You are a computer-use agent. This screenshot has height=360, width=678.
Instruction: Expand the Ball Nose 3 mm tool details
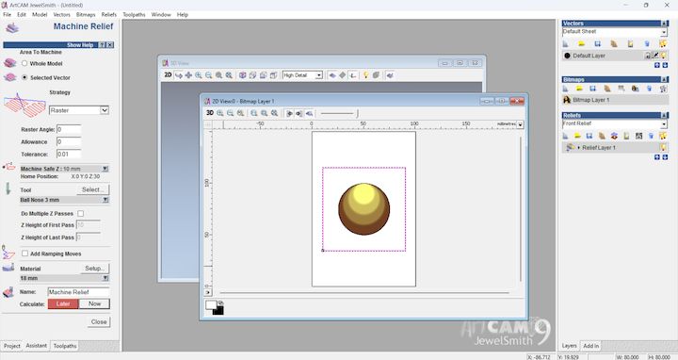coord(105,200)
